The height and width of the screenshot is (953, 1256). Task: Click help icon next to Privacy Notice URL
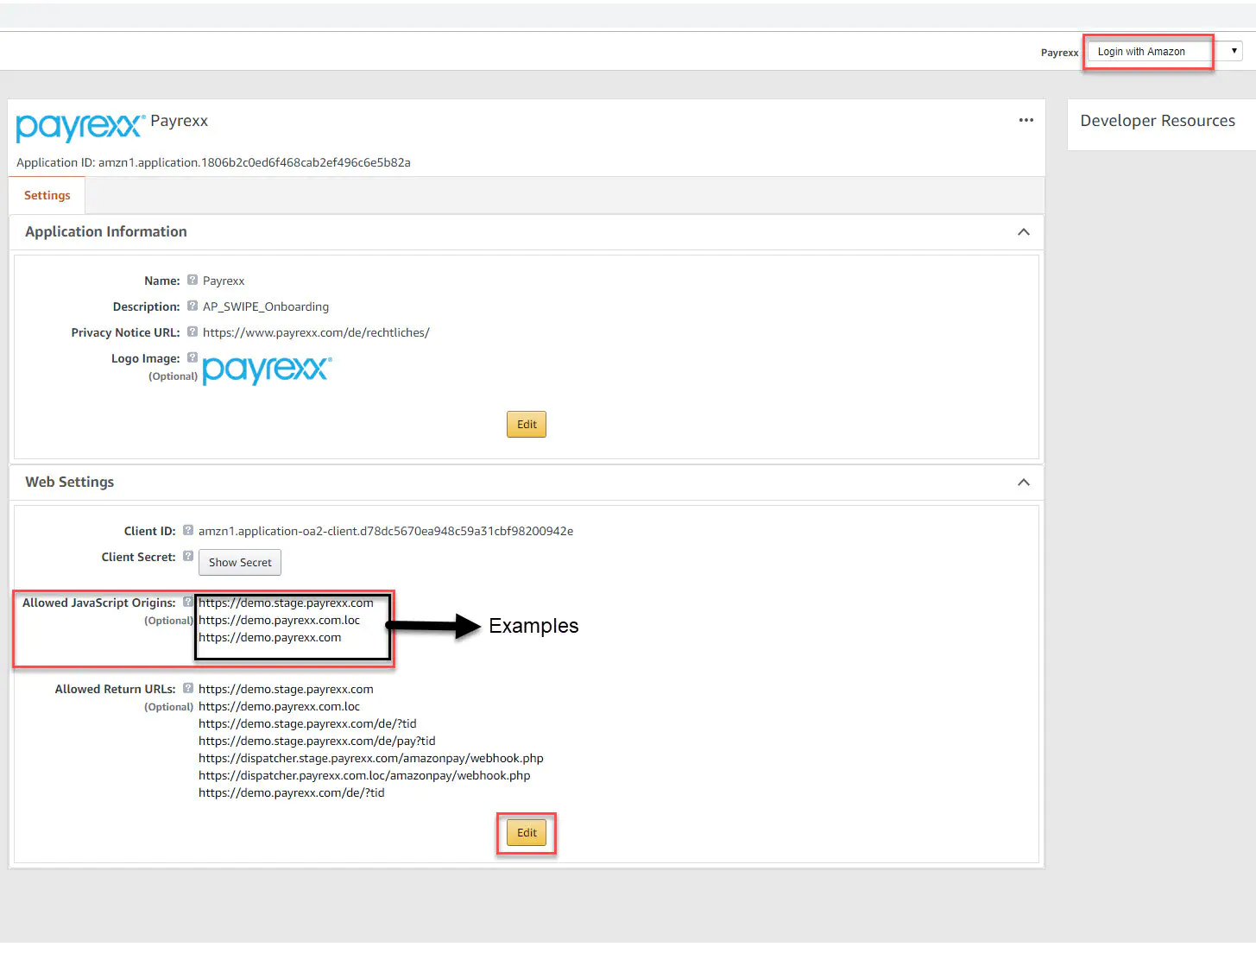[193, 331]
